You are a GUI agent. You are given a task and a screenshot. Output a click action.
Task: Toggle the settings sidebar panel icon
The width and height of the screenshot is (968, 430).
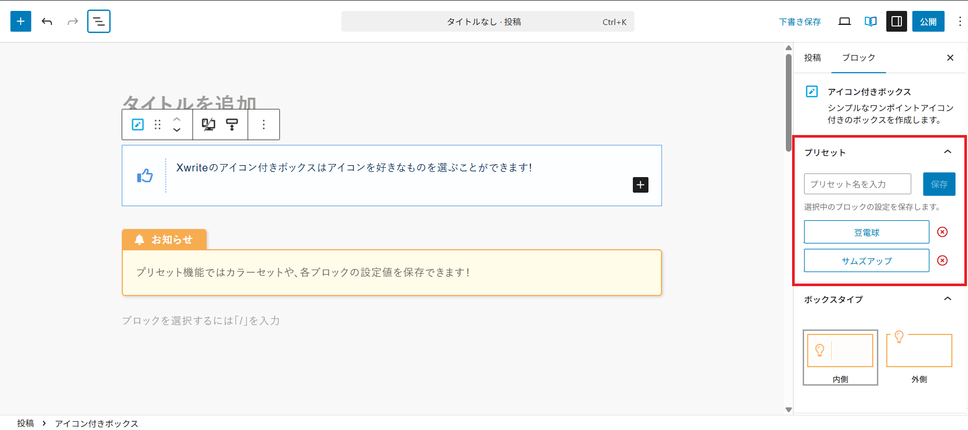pos(897,21)
